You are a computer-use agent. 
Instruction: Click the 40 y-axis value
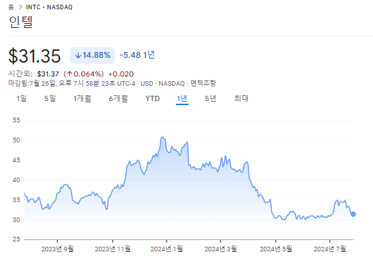pyautogui.click(x=17, y=180)
